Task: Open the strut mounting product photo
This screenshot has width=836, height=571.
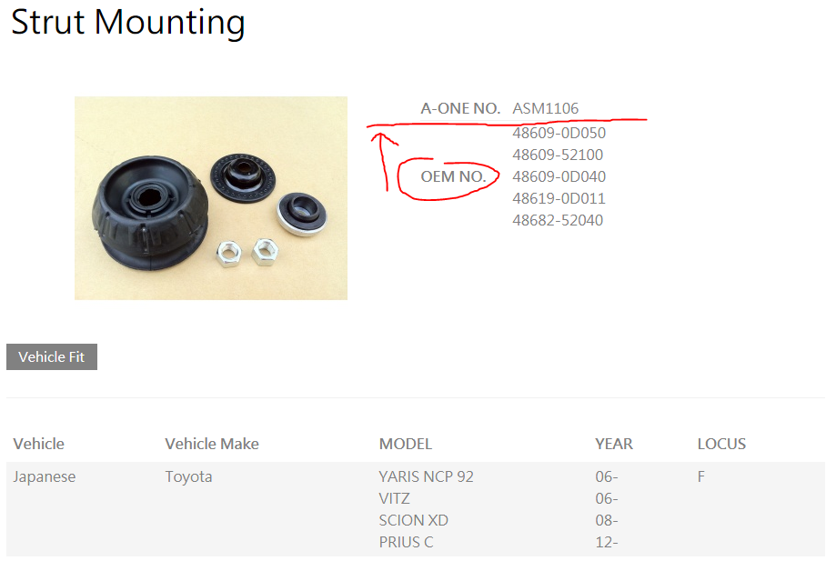Action: (211, 198)
